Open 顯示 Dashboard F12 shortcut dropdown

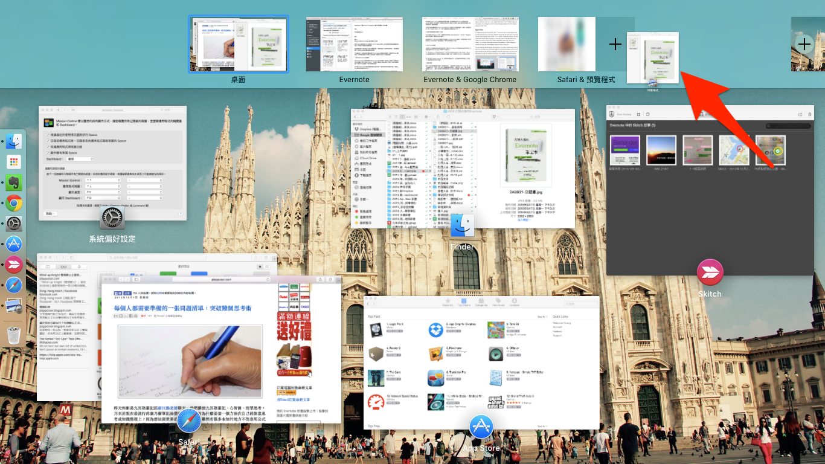103,198
